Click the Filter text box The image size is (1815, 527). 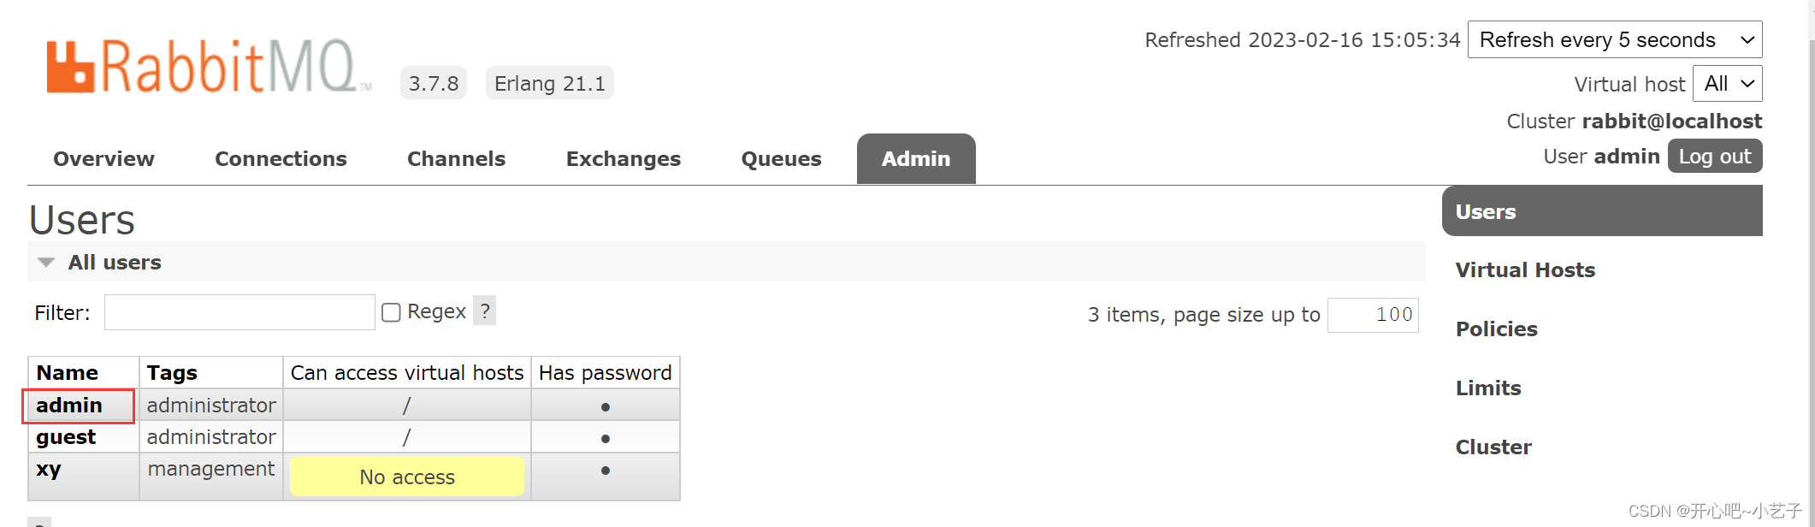coord(239,311)
